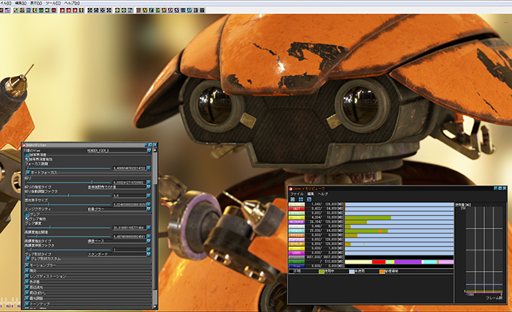Open the ファイル menu in the memory viewer
Image resolution: width=512 pixels, height=312 pixels.
coord(297,194)
